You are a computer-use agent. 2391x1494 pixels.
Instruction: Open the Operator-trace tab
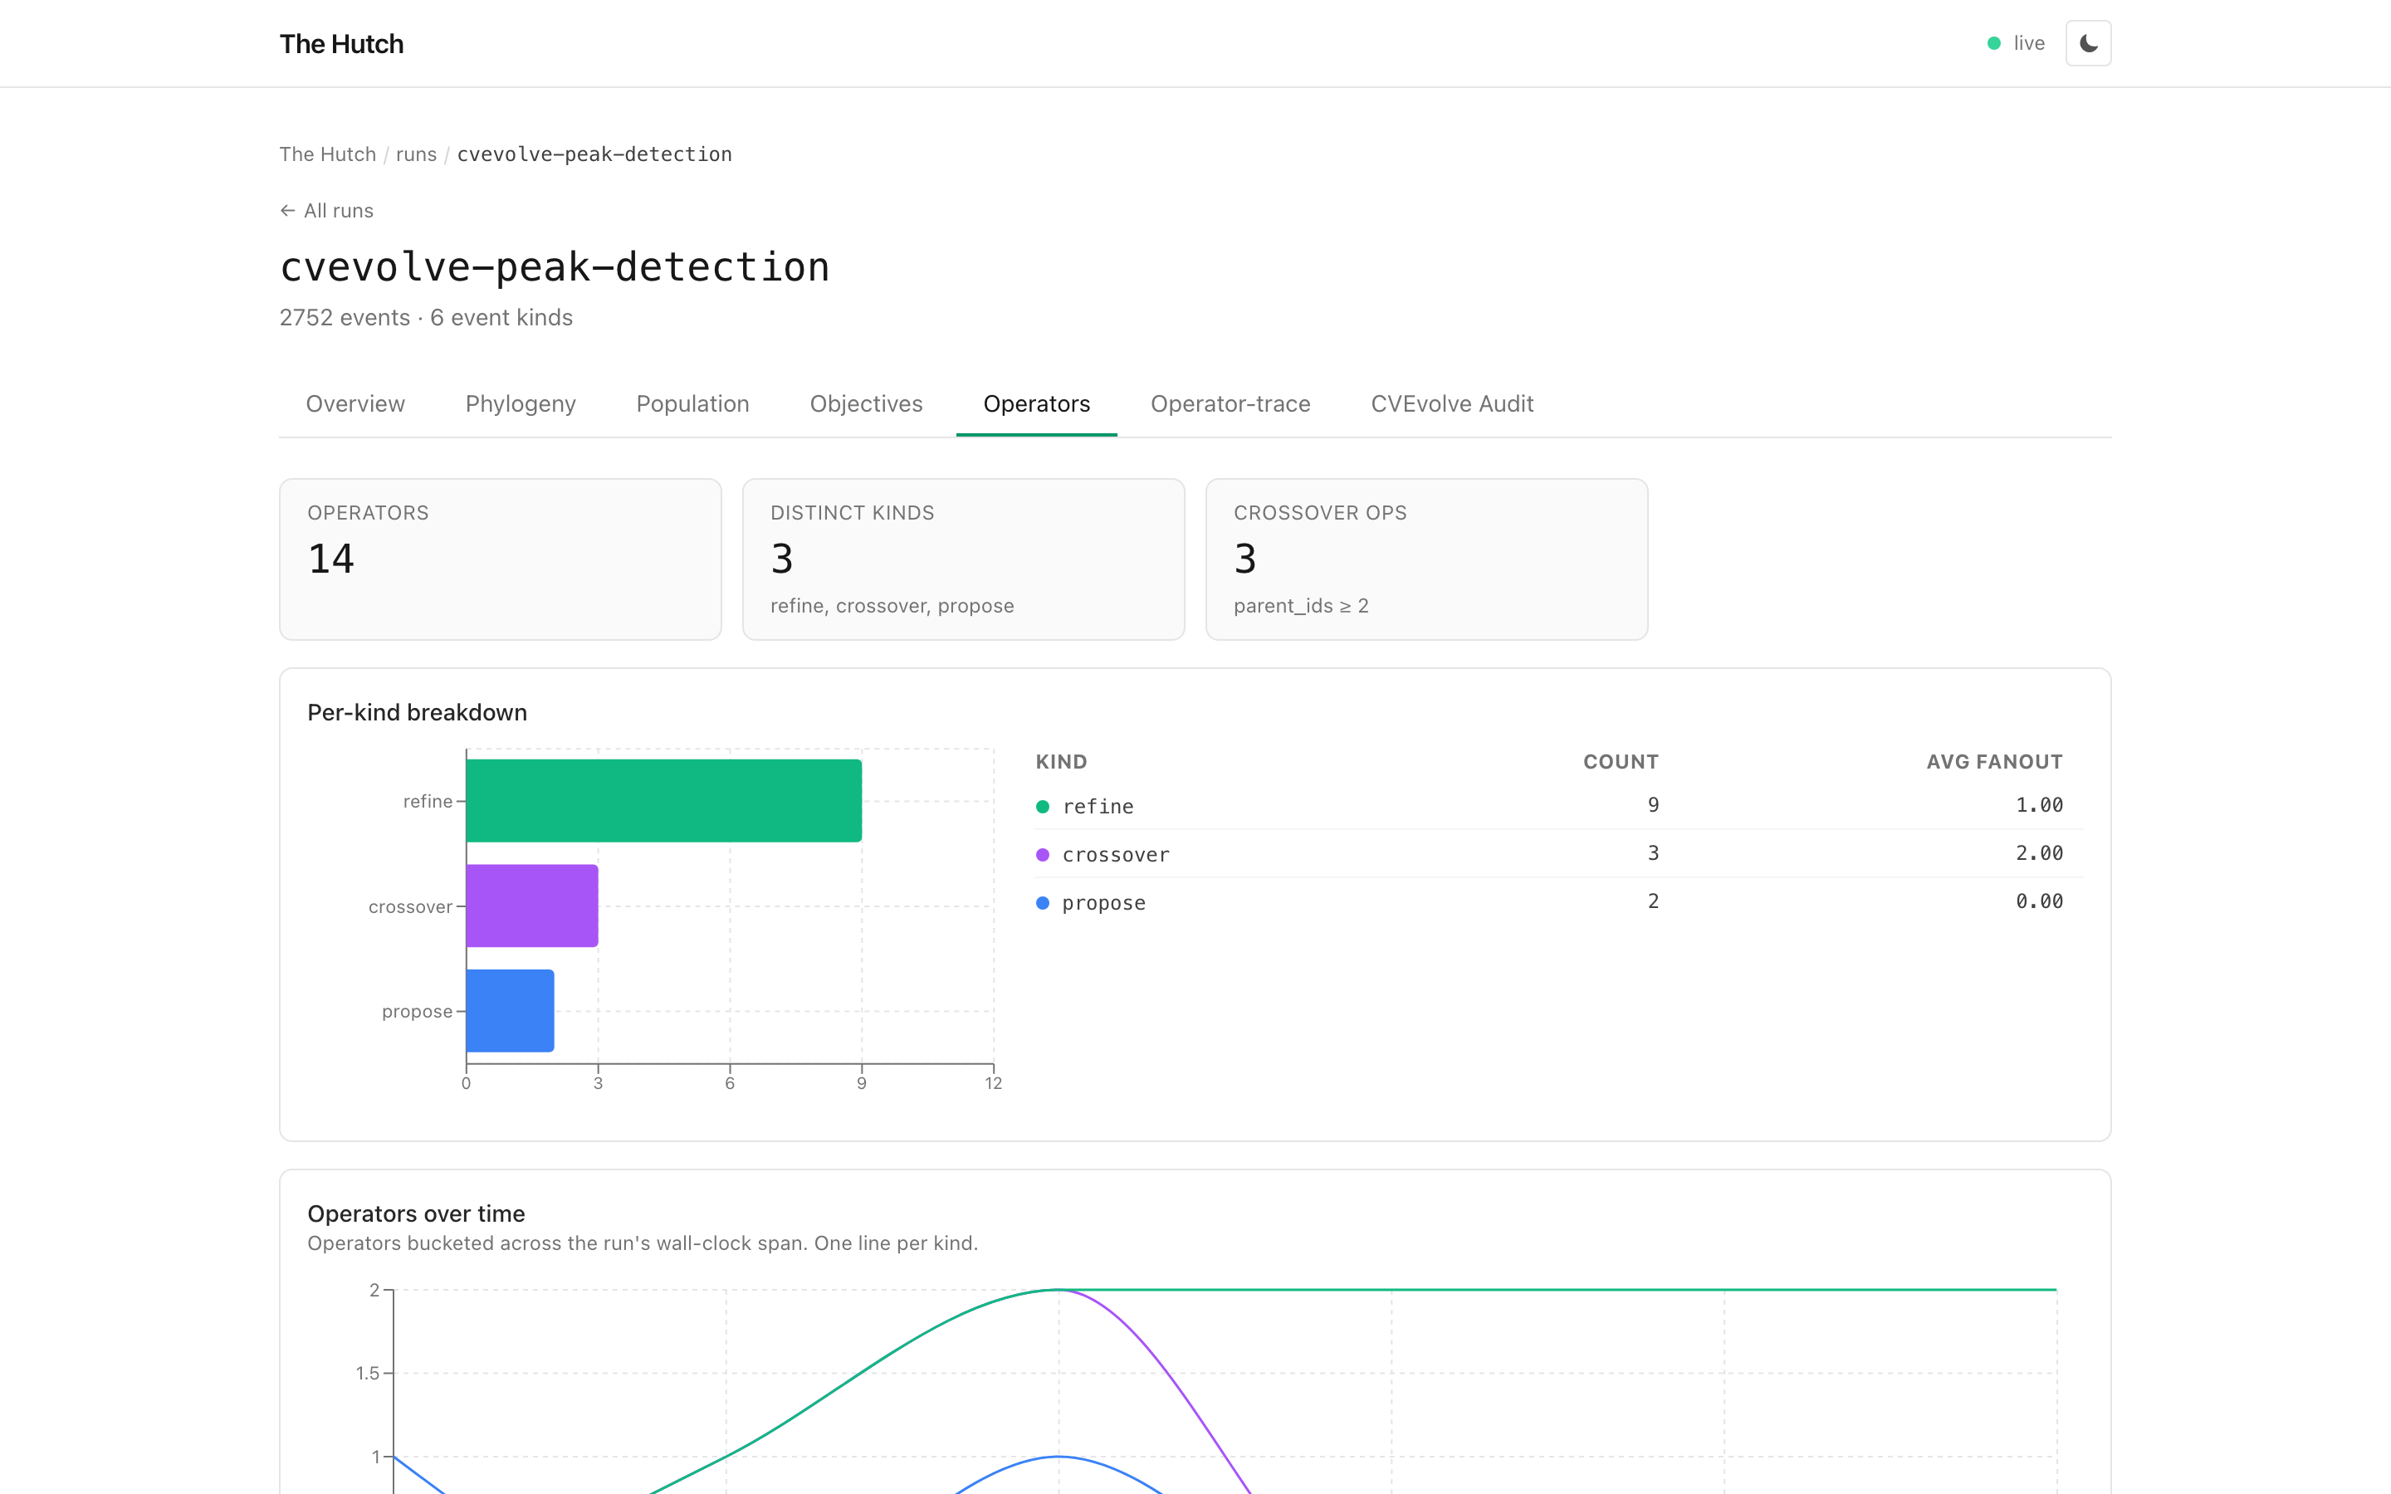(1230, 404)
